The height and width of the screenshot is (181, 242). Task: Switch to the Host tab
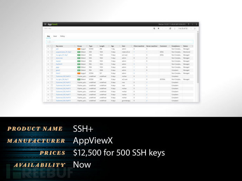point(55,36)
